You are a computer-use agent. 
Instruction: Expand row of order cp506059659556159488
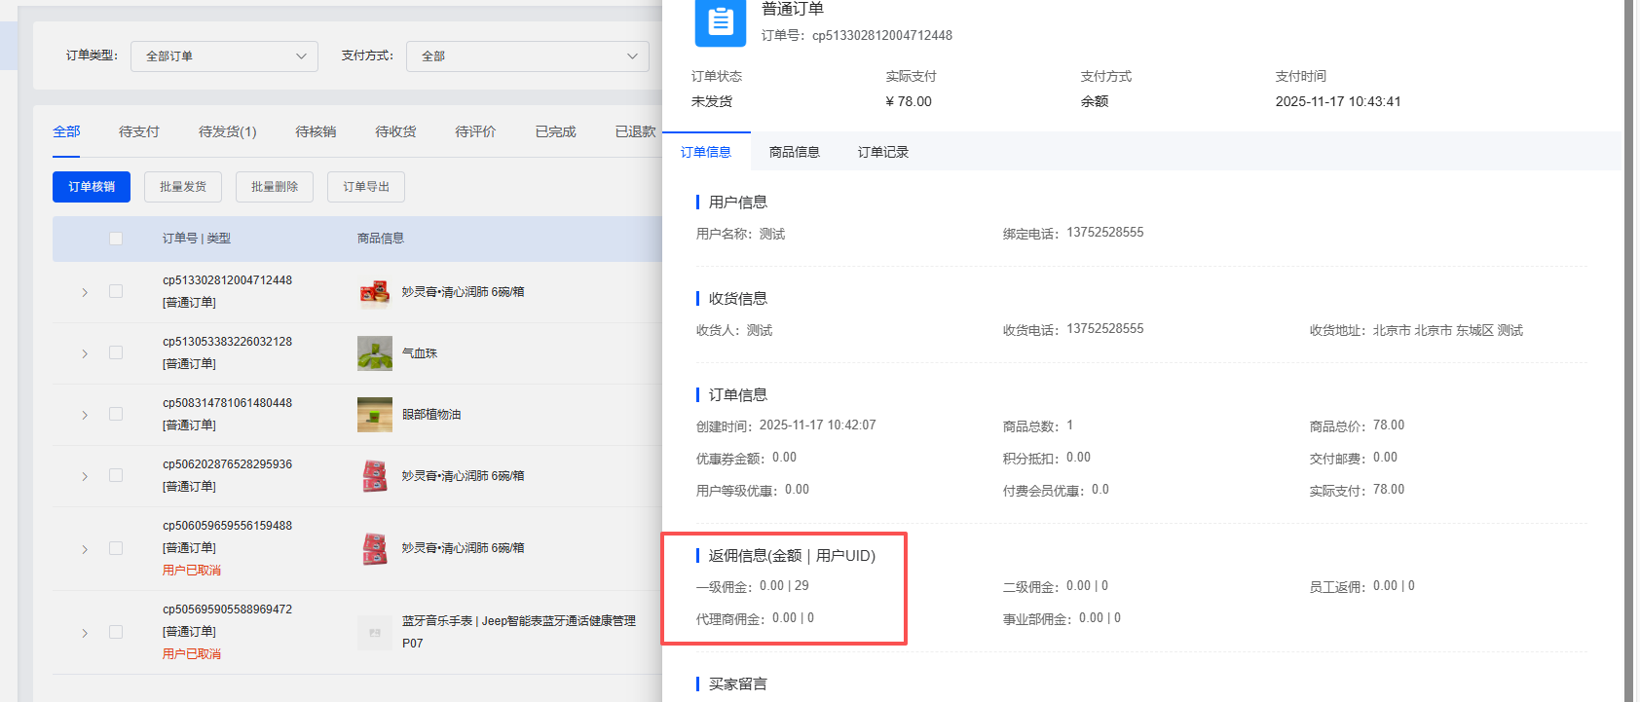[x=85, y=549]
